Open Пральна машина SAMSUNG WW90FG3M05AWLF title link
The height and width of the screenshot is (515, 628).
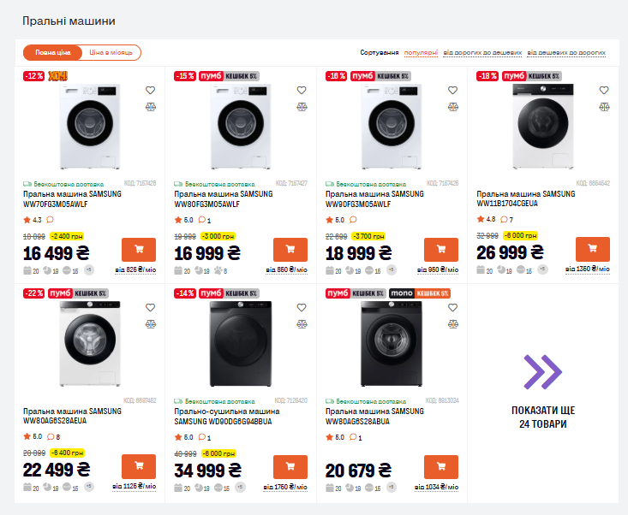pos(374,199)
